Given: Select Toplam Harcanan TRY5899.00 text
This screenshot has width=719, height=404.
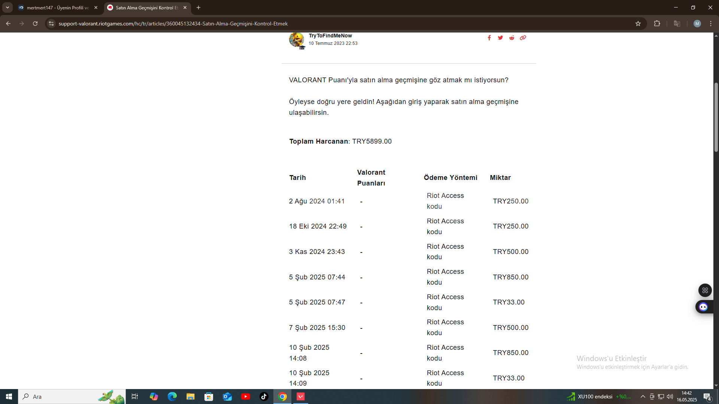Looking at the screenshot, I should coord(340,141).
